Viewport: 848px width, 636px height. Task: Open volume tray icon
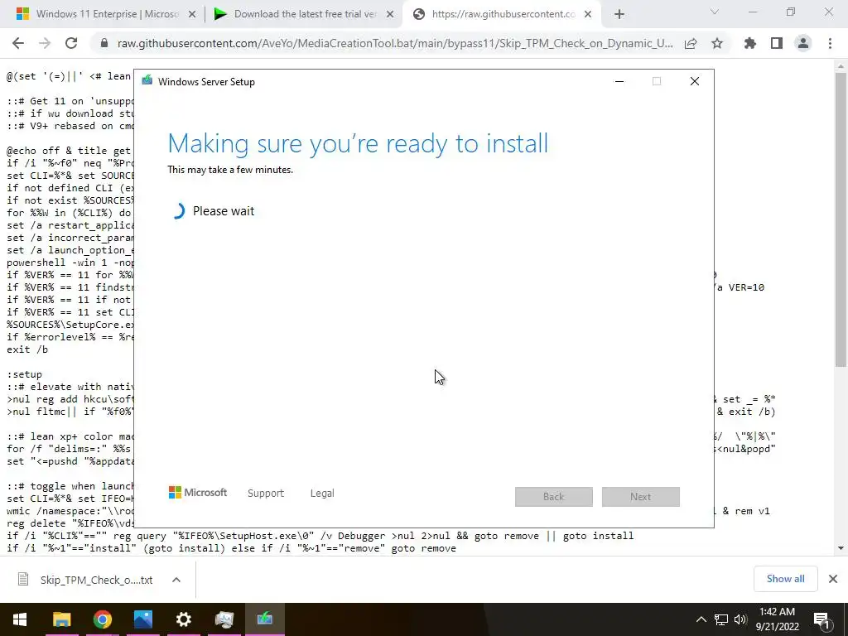pyautogui.click(x=740, y=619)
